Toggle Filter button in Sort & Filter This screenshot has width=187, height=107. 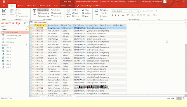click(57, 16)
